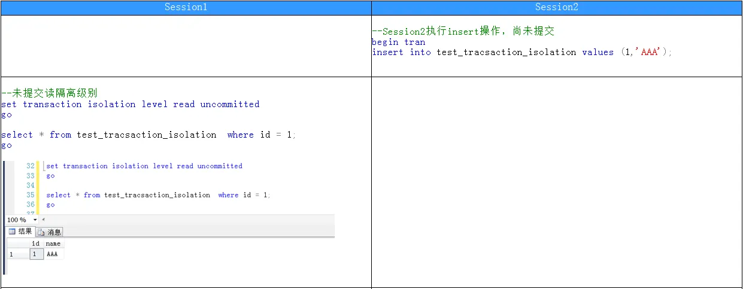Click the highlighted id cell containing 1
Image resolution: width=743 pixels, height=289 pixels.
pos(36,254)
